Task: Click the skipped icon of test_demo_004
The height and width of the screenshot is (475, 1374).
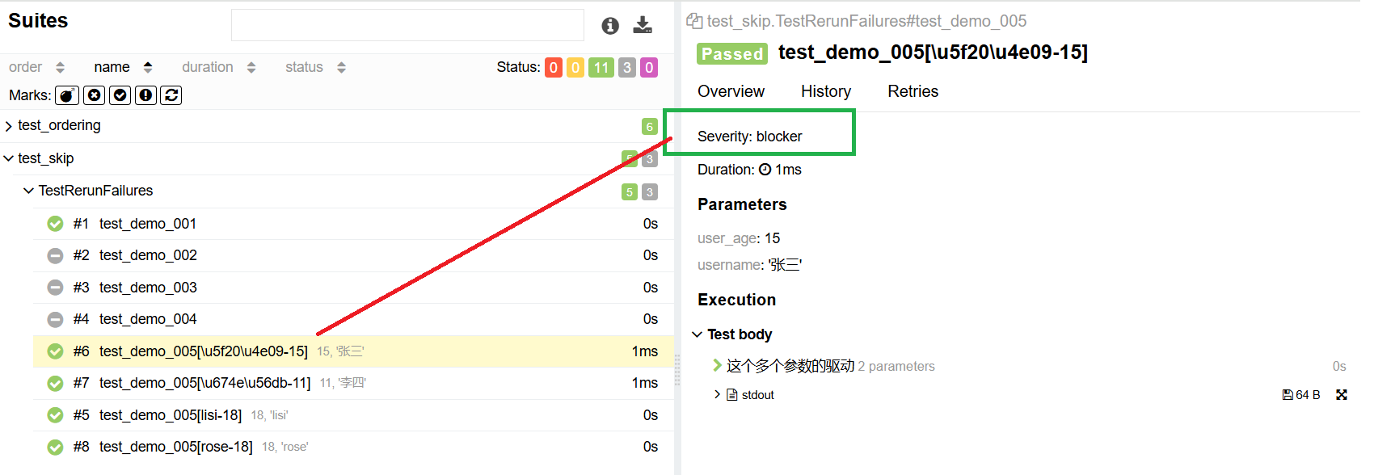Action: (55, 319)
